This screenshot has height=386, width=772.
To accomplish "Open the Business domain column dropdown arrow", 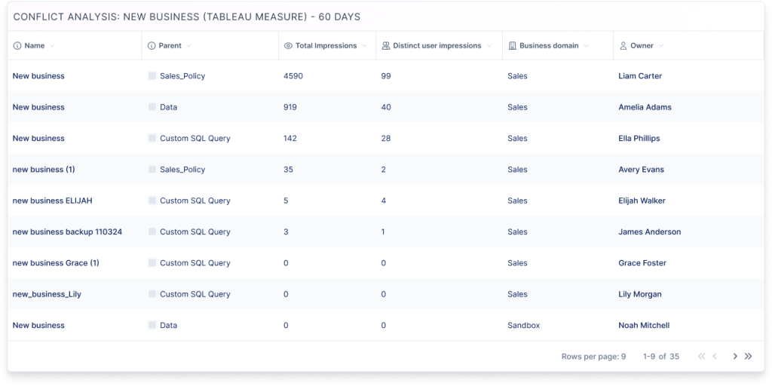I will tap(587, 46).
